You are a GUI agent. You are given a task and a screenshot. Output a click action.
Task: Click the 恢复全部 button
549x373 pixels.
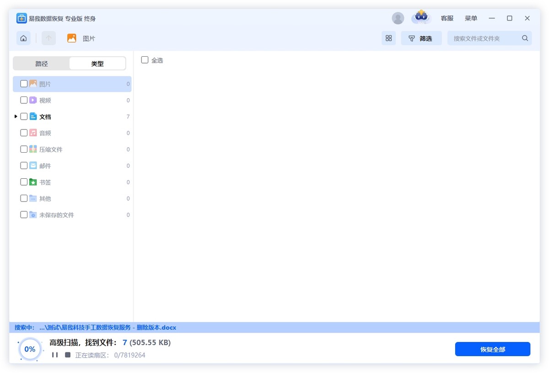[492, 349]
